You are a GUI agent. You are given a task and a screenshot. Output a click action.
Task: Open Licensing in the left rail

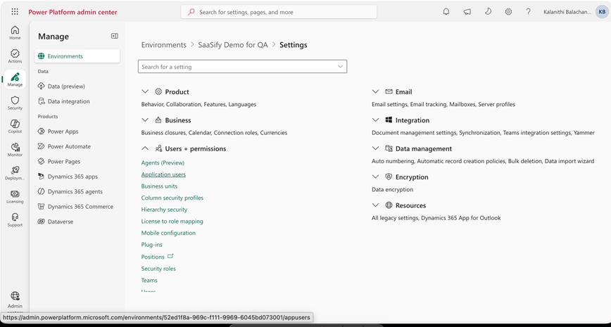tap(15, 197)
